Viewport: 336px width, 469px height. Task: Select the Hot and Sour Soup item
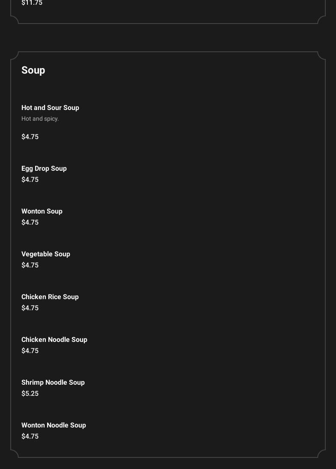tap(50, 108)
